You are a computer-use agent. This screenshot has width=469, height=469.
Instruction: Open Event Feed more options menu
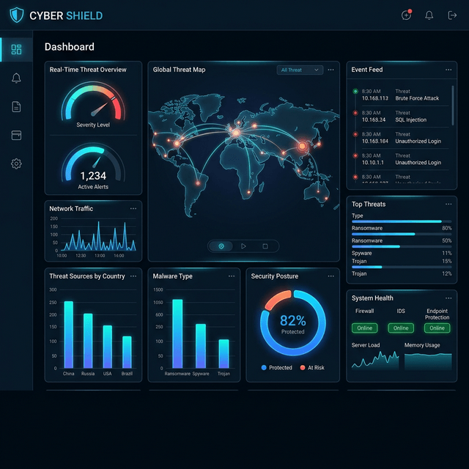[448, 70]
